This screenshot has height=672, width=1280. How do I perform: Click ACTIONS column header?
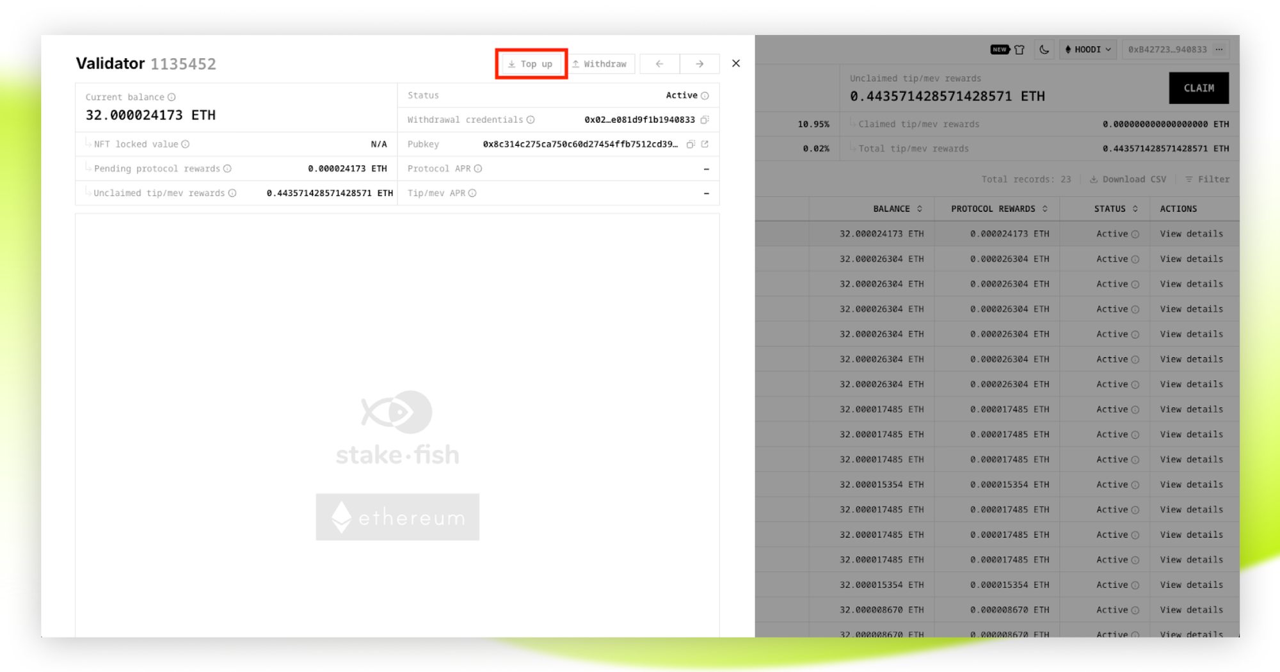point(1178,209)
